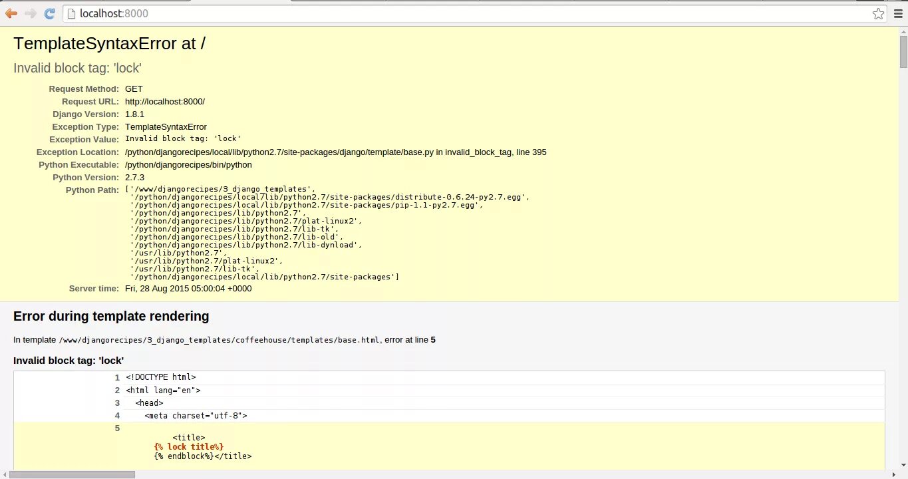Select the subtitle "Invalid block tag: 'lock'"
Viewport: 908px width, 479px height.
[x=77, y=68]
